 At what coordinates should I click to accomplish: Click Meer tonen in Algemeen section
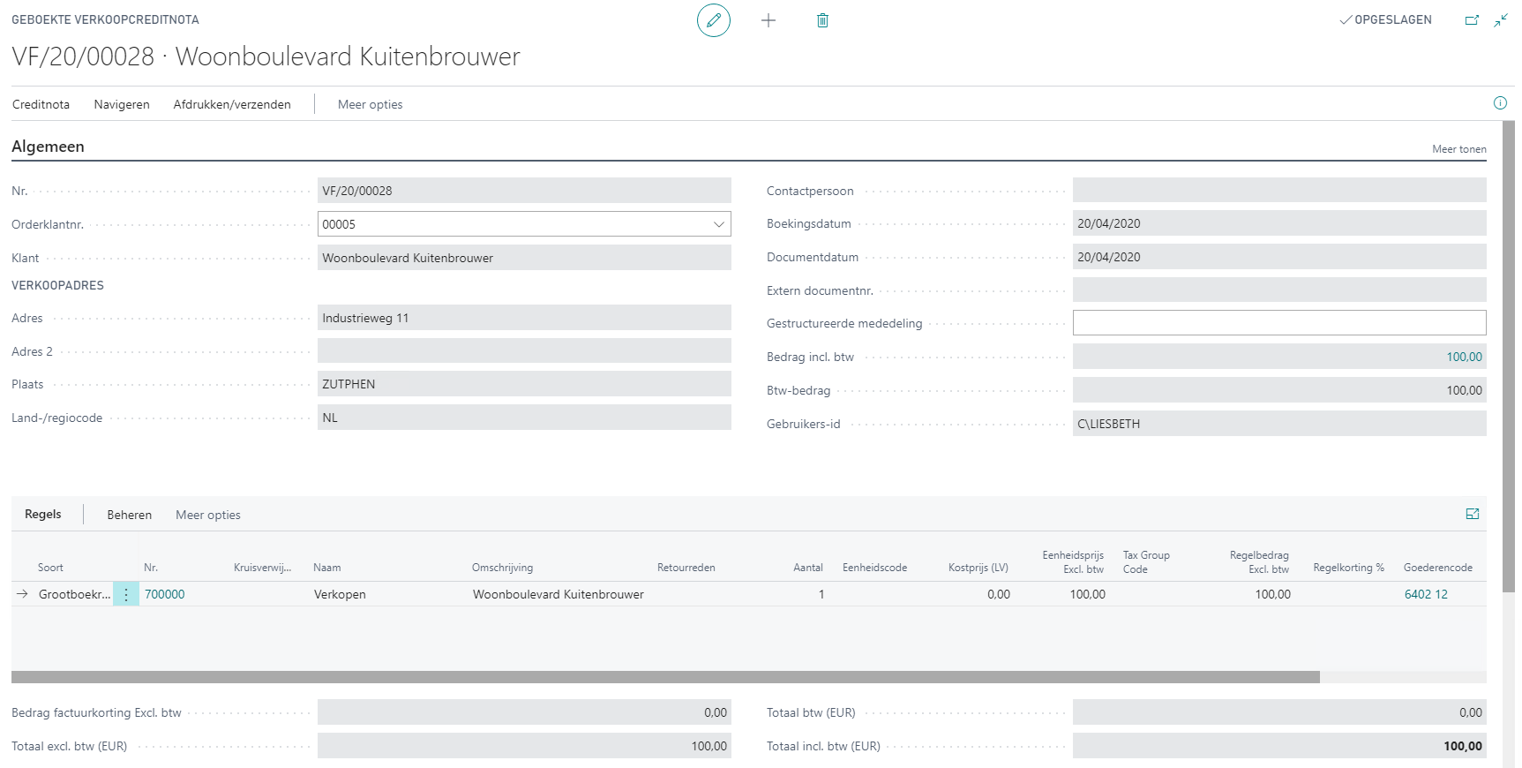coord(1458,149)
